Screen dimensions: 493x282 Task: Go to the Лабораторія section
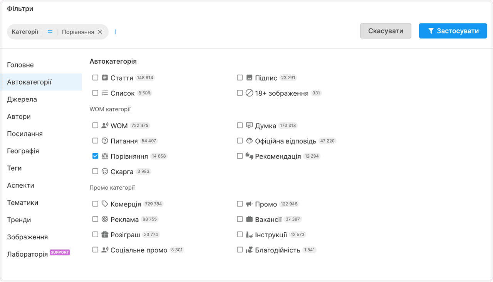pyautogui.click(x=27, y=254)
